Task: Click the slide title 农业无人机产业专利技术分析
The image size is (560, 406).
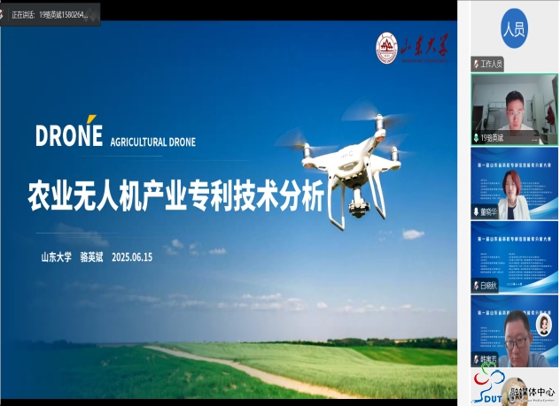Action: (x=175, y=196)
